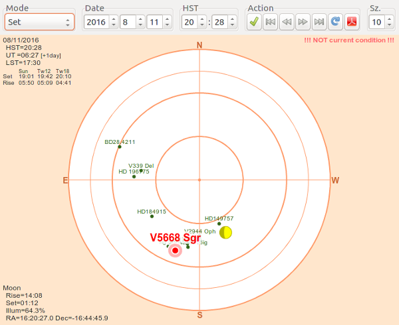This screenshot has height=325, width=399.
Task: Click the V339 Del star label
Action: coord(141,166)
